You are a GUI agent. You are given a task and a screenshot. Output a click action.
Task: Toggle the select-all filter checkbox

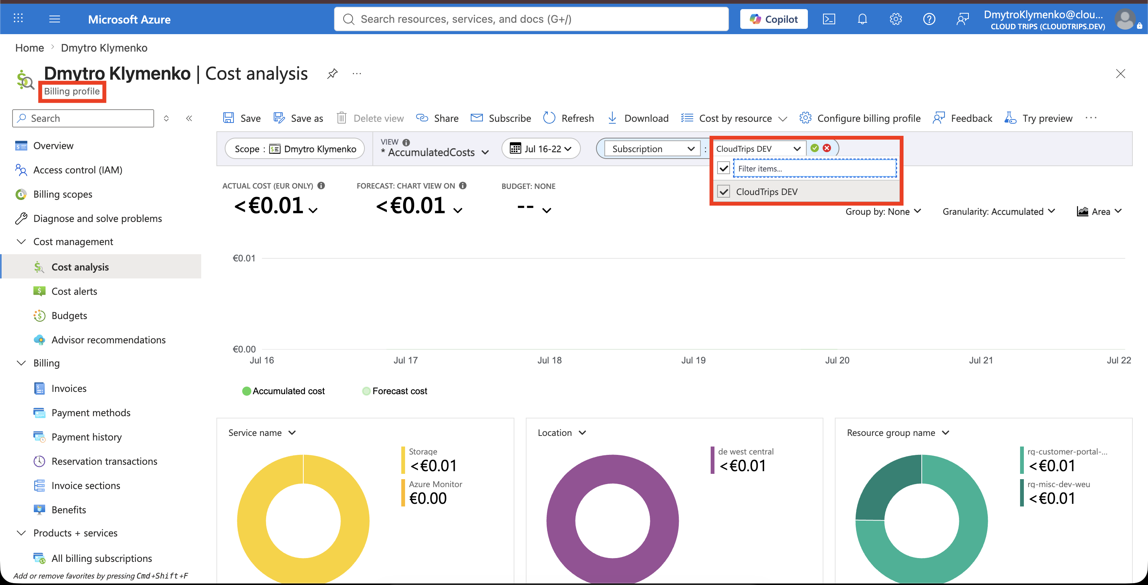point(724,168)
